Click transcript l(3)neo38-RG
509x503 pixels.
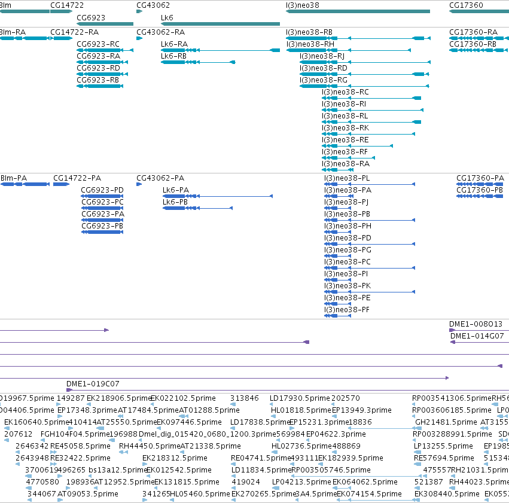[x=324, y=80]
